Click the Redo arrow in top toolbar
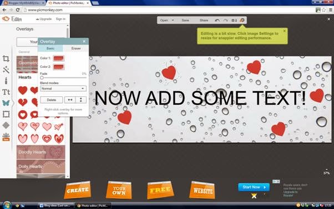 coord(225,20)
